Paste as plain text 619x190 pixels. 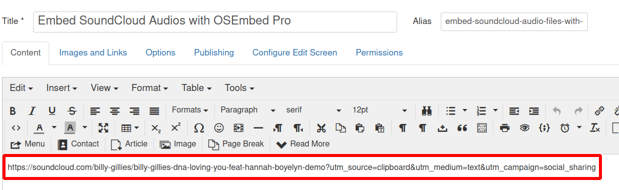coord(380,128)
